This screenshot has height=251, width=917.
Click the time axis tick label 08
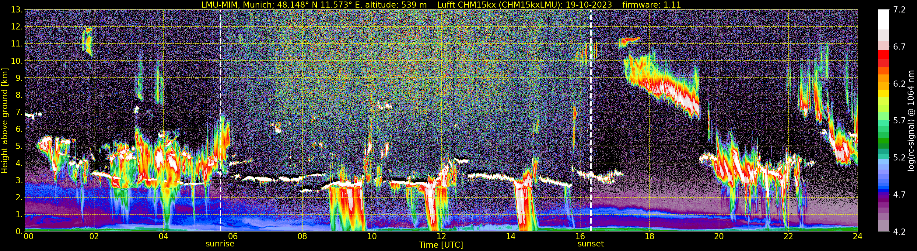pyautogui.click(x=302, y=236)
